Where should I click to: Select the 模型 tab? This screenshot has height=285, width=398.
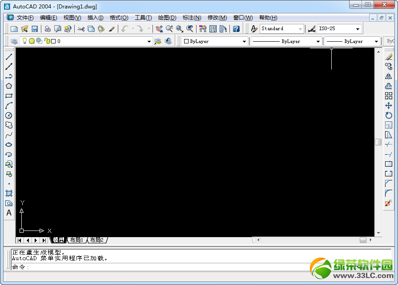click(x=58, y=240)
